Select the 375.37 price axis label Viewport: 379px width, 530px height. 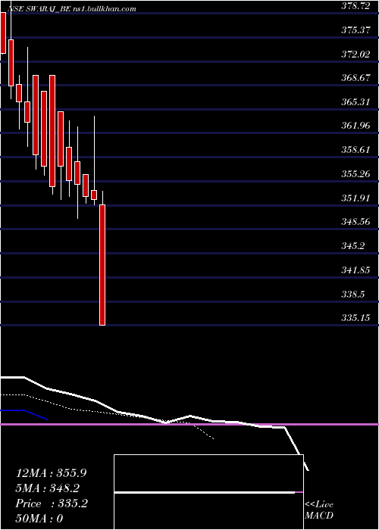click(356, 30)
